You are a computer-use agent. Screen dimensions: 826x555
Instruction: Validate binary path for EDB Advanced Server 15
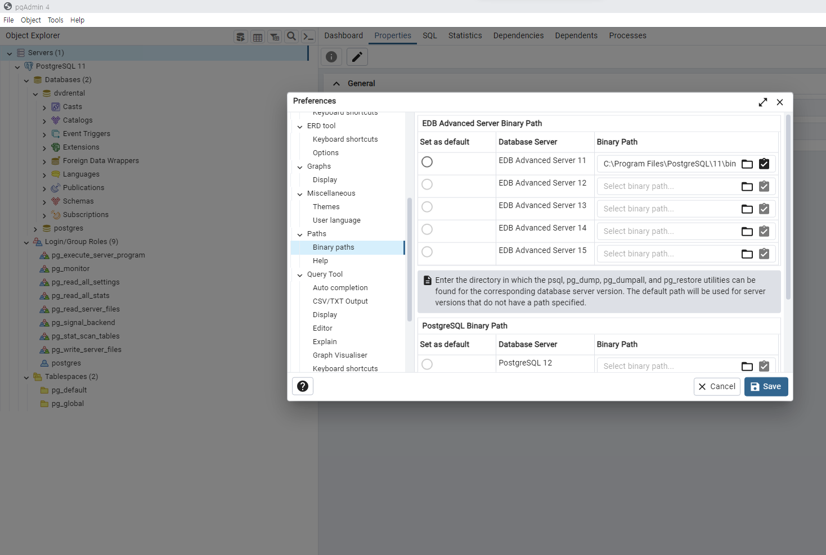click(764, 254)
